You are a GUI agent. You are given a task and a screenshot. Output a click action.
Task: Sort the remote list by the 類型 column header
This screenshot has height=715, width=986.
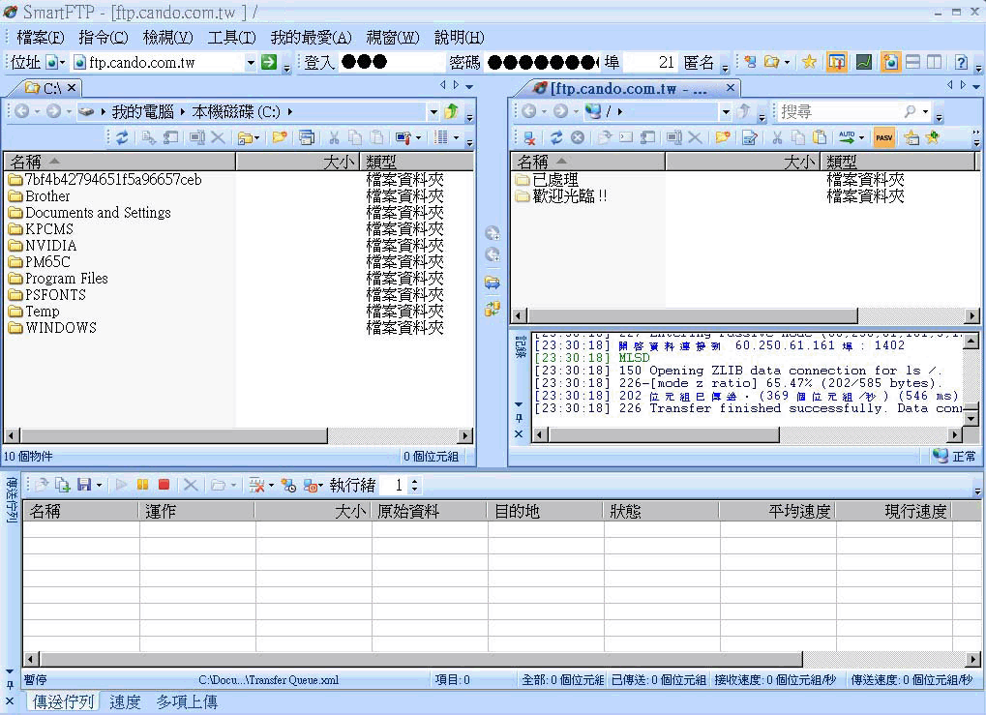(x=899, y=162)
